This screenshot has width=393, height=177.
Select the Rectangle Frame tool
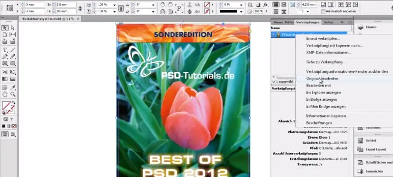(5, 64)
